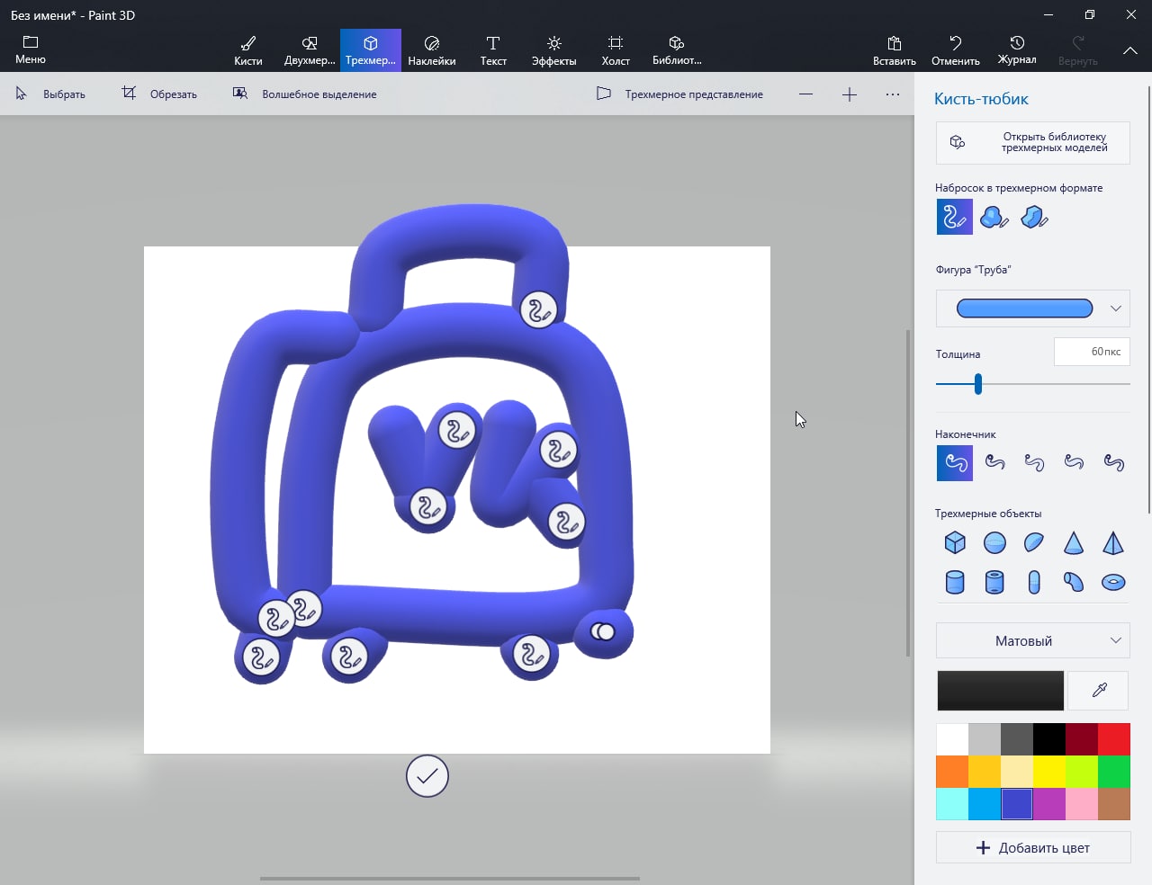
Task: Collapse the ribbon with the chevron
Action: click(1130, 50)
